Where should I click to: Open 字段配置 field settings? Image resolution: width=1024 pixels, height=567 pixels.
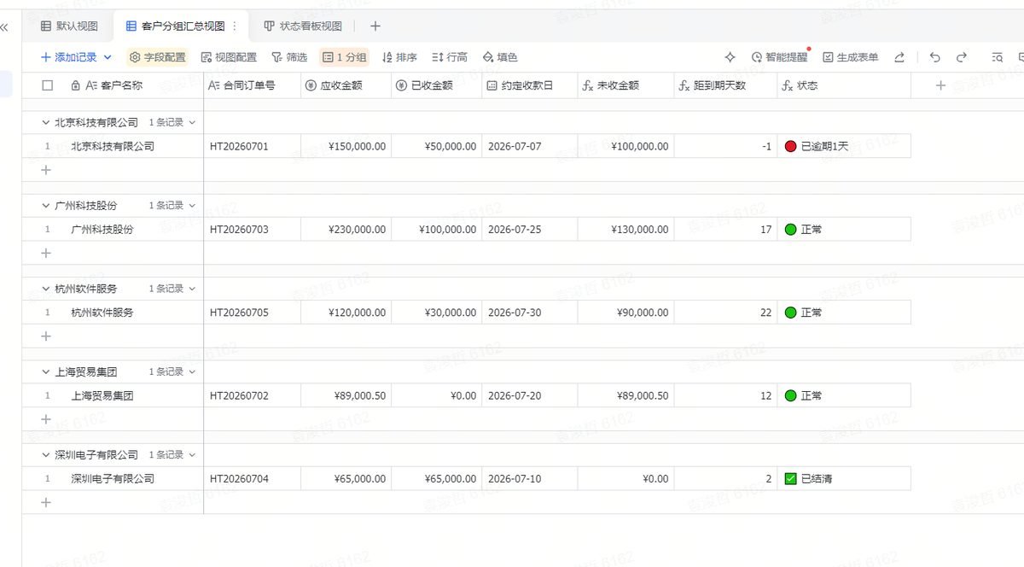tap(158, 57)
